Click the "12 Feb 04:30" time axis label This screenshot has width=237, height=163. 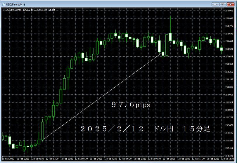click(x=96, y=159)
